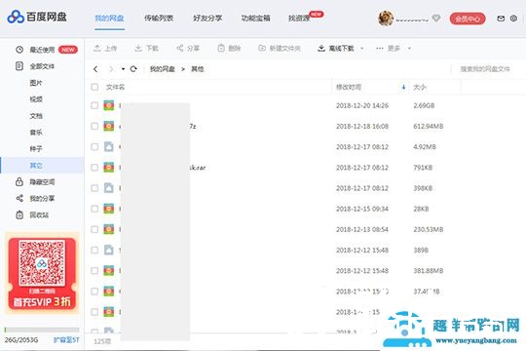526x351 pixels.
Task: Click the 回收站 trash icon in sidebar
Action: pos(19,214)
